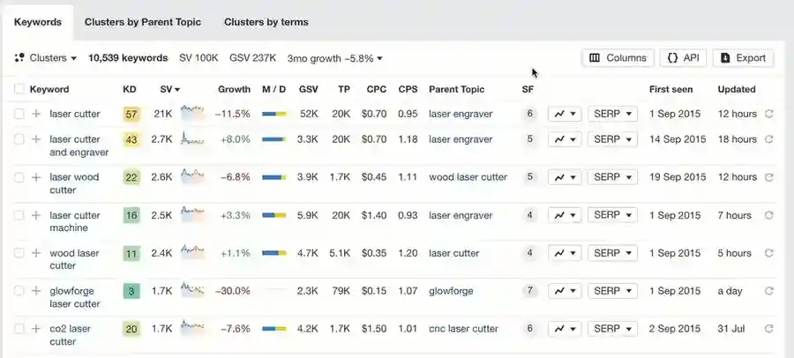The width and height of the screenshot is (794, 358).
Task: Switch to the Keywords tab
Action: pyautogui.click(x=38, y=22)
